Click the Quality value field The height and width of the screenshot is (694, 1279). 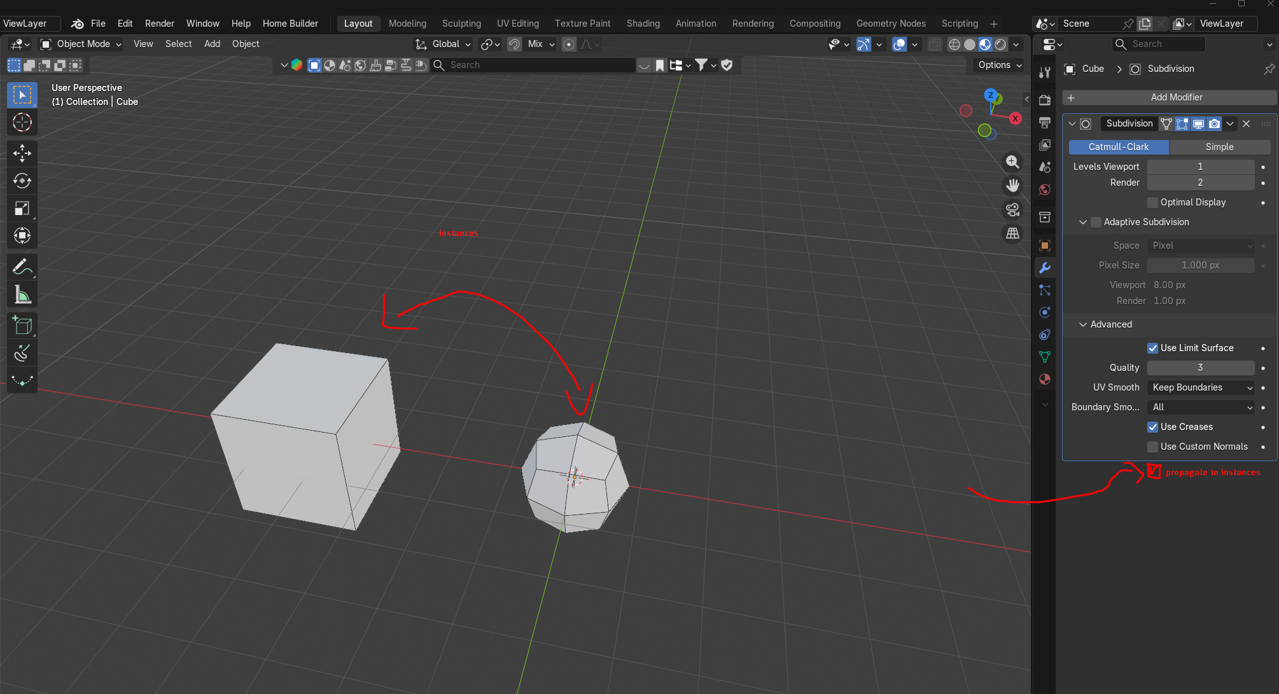[1201, 368]
